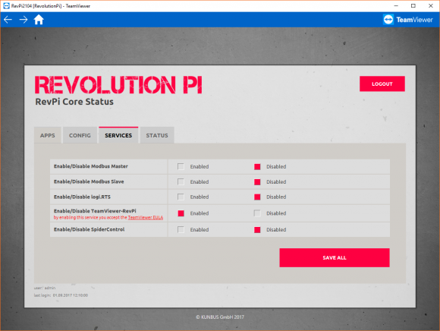Open the TeamViewer EULA link
This screenshot has height=331, width=440.
point(146,218)
